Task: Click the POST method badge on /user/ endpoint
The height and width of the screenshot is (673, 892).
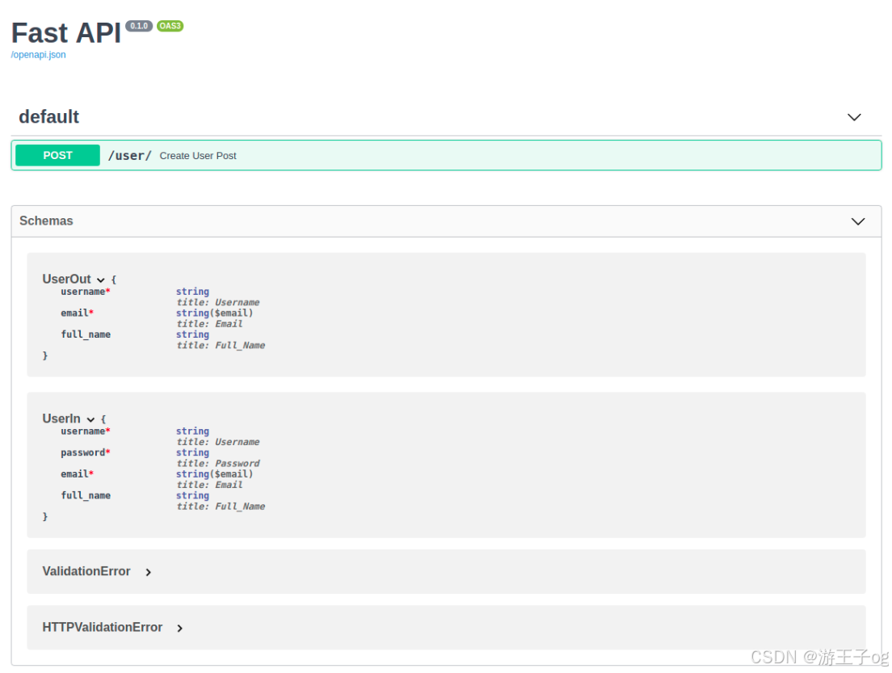Action: point(57,155)
